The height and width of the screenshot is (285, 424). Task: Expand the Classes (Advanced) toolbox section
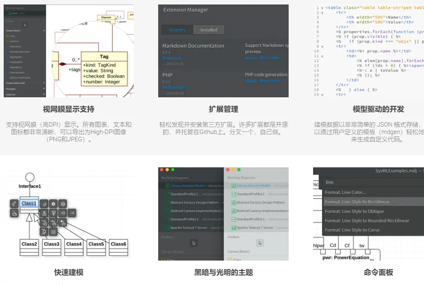pos(44,83)
